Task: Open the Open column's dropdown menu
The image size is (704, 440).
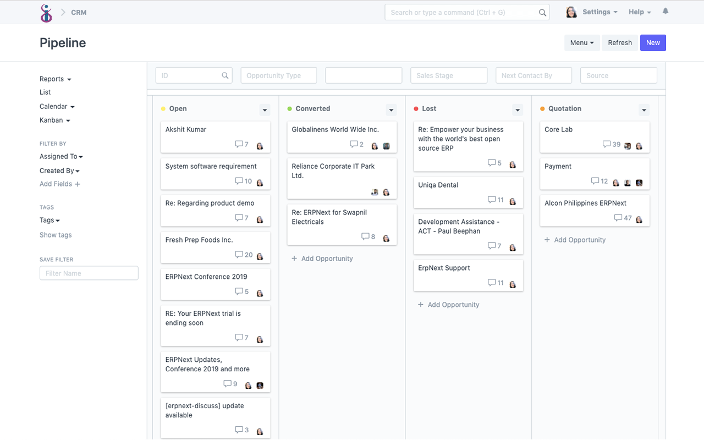Action: 265,109
